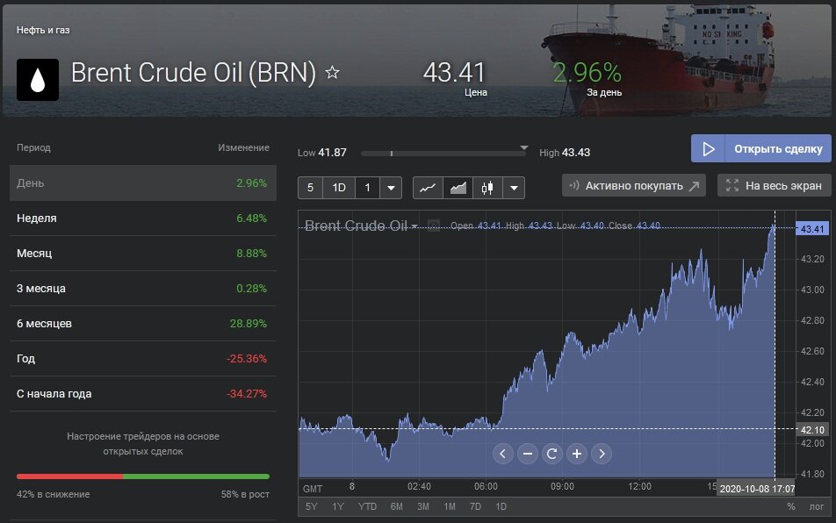Screen dimensions: 836x523
Task: Click the Low-High price range slider
Action: point(443,153)
